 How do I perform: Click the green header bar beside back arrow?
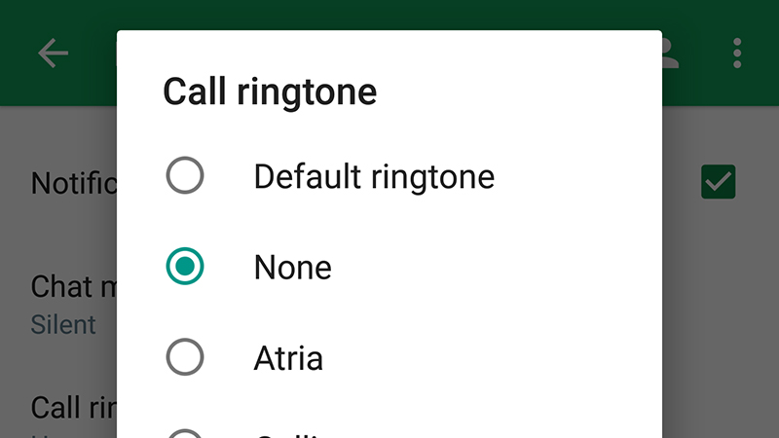click(x=93, y=54)
